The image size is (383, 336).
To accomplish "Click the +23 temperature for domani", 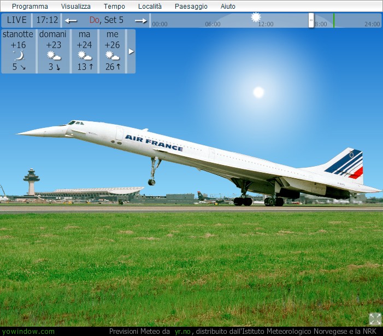I will click(54, 45).
